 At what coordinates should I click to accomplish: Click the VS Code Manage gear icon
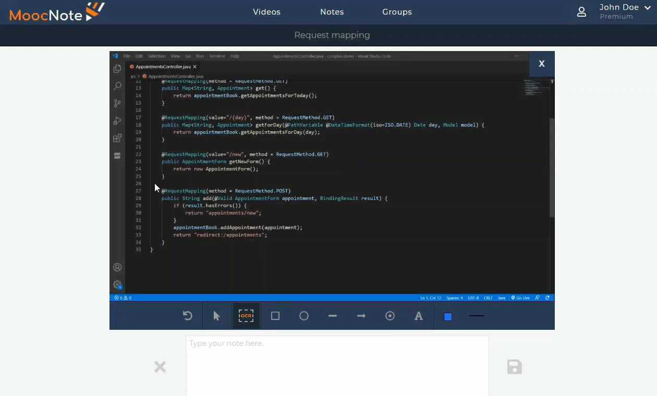(117, 285)
